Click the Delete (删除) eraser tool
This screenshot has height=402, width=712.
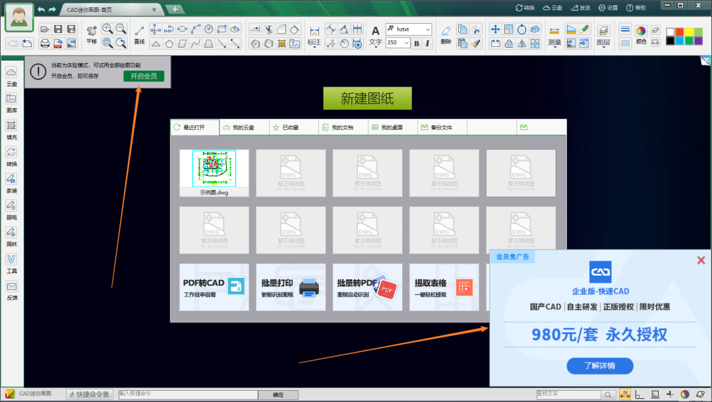tap(446, 34)
